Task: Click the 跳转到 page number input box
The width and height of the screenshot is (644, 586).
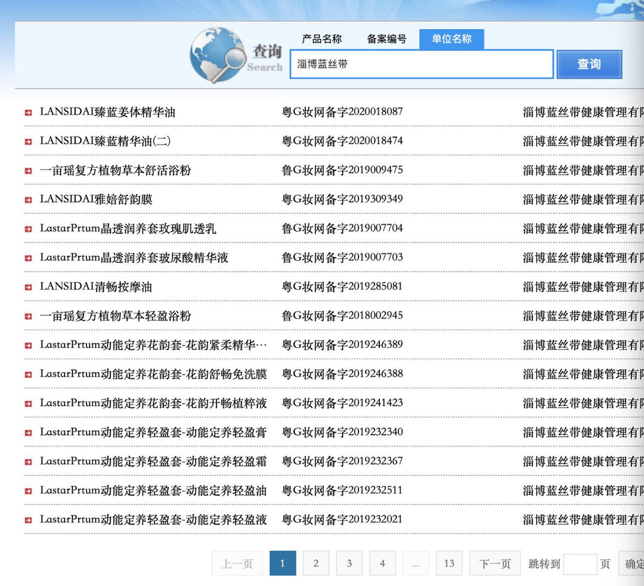Action: pyautogui.click(x=580, y=564)
